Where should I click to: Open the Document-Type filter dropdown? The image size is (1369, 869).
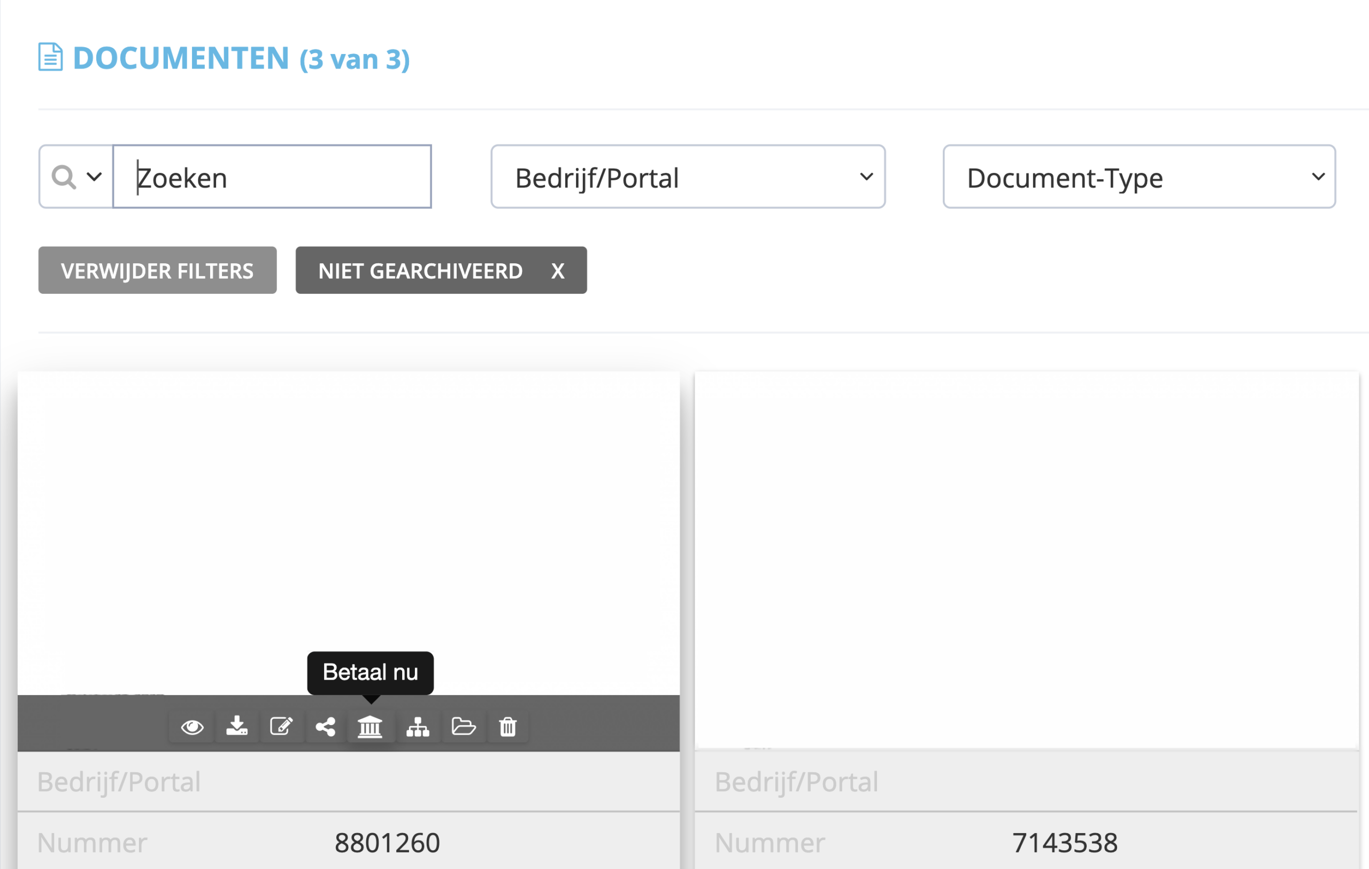[1139, 177]
